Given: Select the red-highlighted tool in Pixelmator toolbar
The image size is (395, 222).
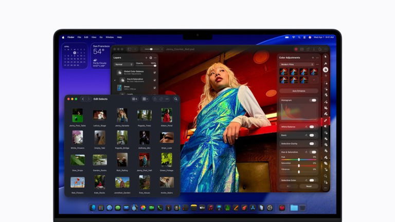Looking at the screenshot, I should coord(326,121).
